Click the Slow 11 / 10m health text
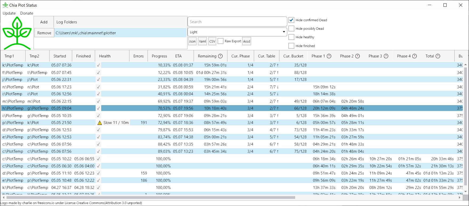Viewport: 469px width, 206px height. tap(116, 123)
